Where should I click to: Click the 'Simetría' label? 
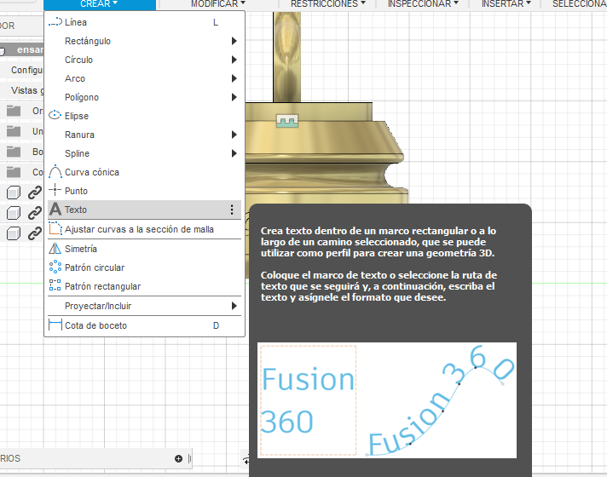click(x=80, y=249)
